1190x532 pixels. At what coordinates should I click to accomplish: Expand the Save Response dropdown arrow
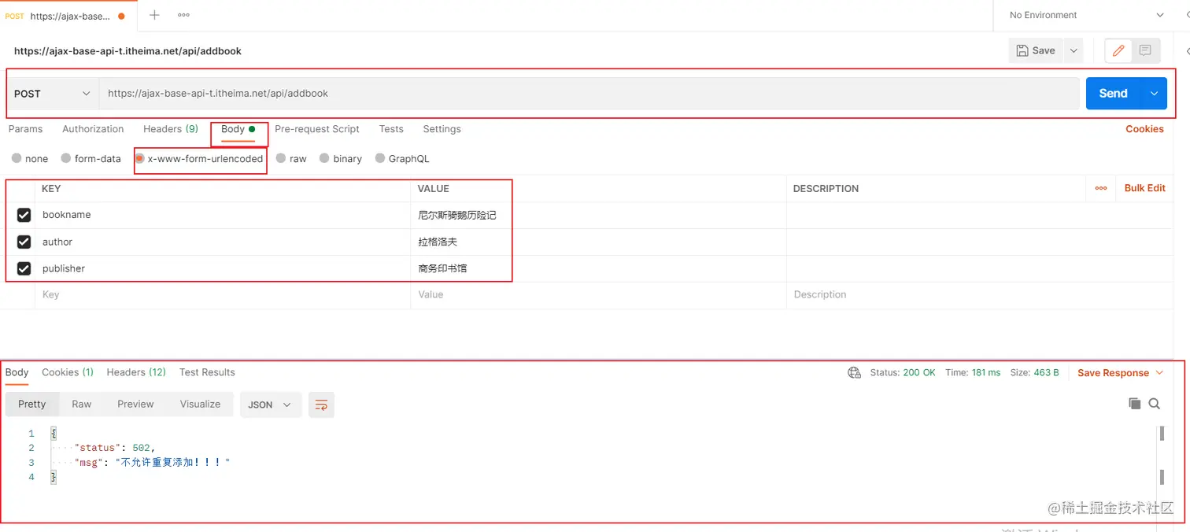pos(1159,373)
